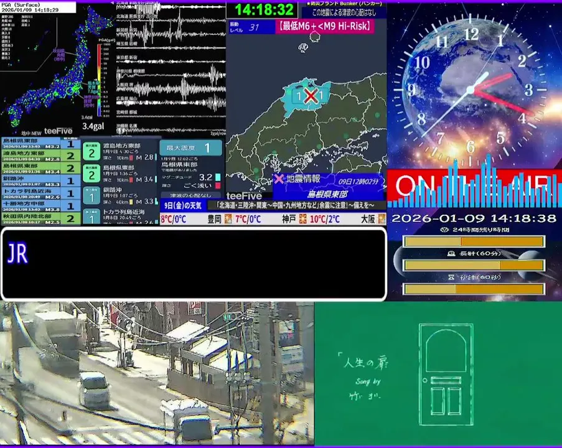Screen dimensions: 562x448
Task: Click the 【最低M6+<M9 Hi-Risk】 pink banner
Action: [325, 26]
